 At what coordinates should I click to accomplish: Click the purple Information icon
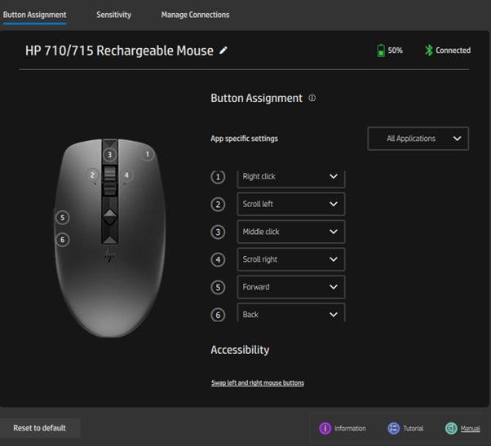coord(325,428)
